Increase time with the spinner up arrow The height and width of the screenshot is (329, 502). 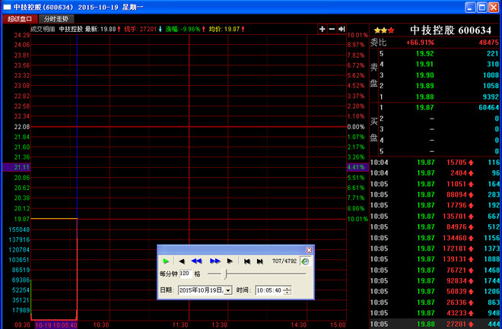coord(287,288)
